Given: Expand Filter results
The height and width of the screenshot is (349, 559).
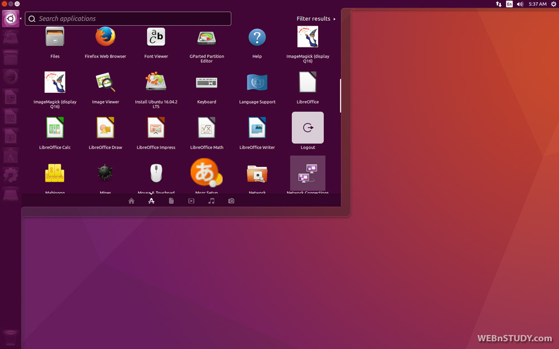Looking at the screenshot, I should click(x=316, y=18).
